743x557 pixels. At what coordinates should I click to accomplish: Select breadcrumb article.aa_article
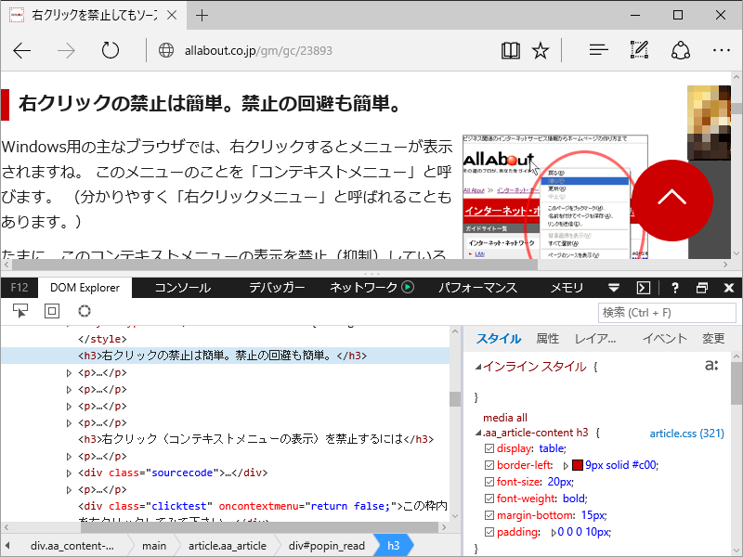pyautogui.click(x=228, y=546)
